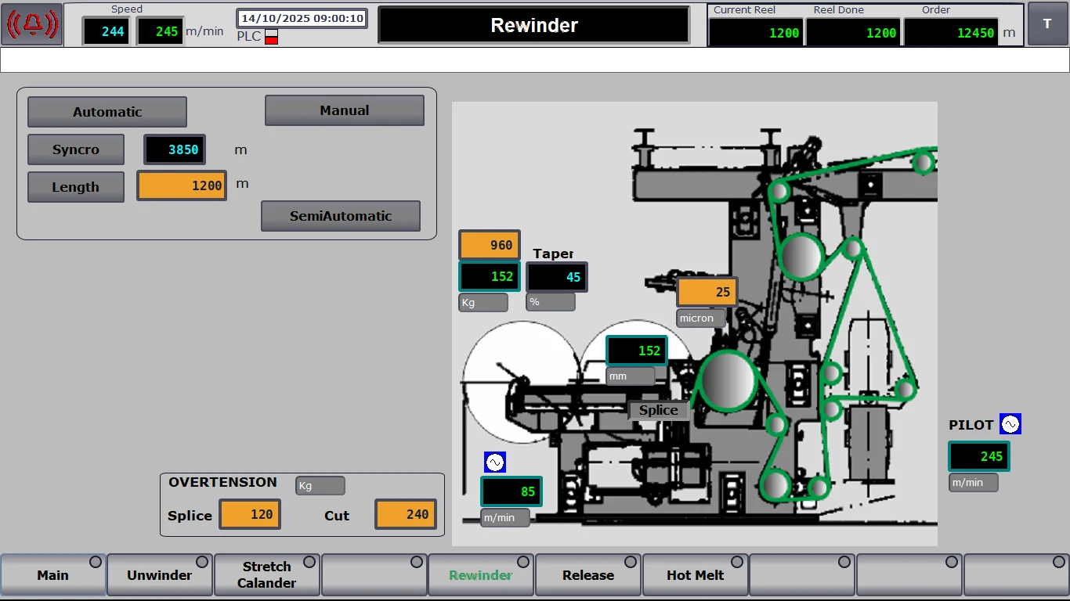
Task: Click the Kg unit label in OVERTENSION panel
Action: (320, 486)
